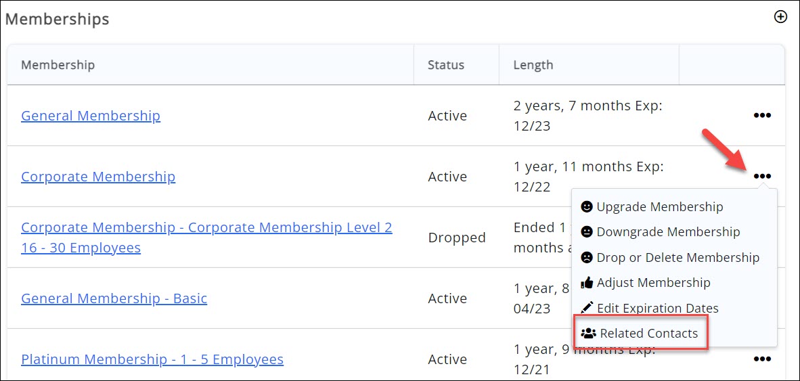Open Related Contacts from the menu
This screenshot has width=800, height=381.
(x=648, y=334)
